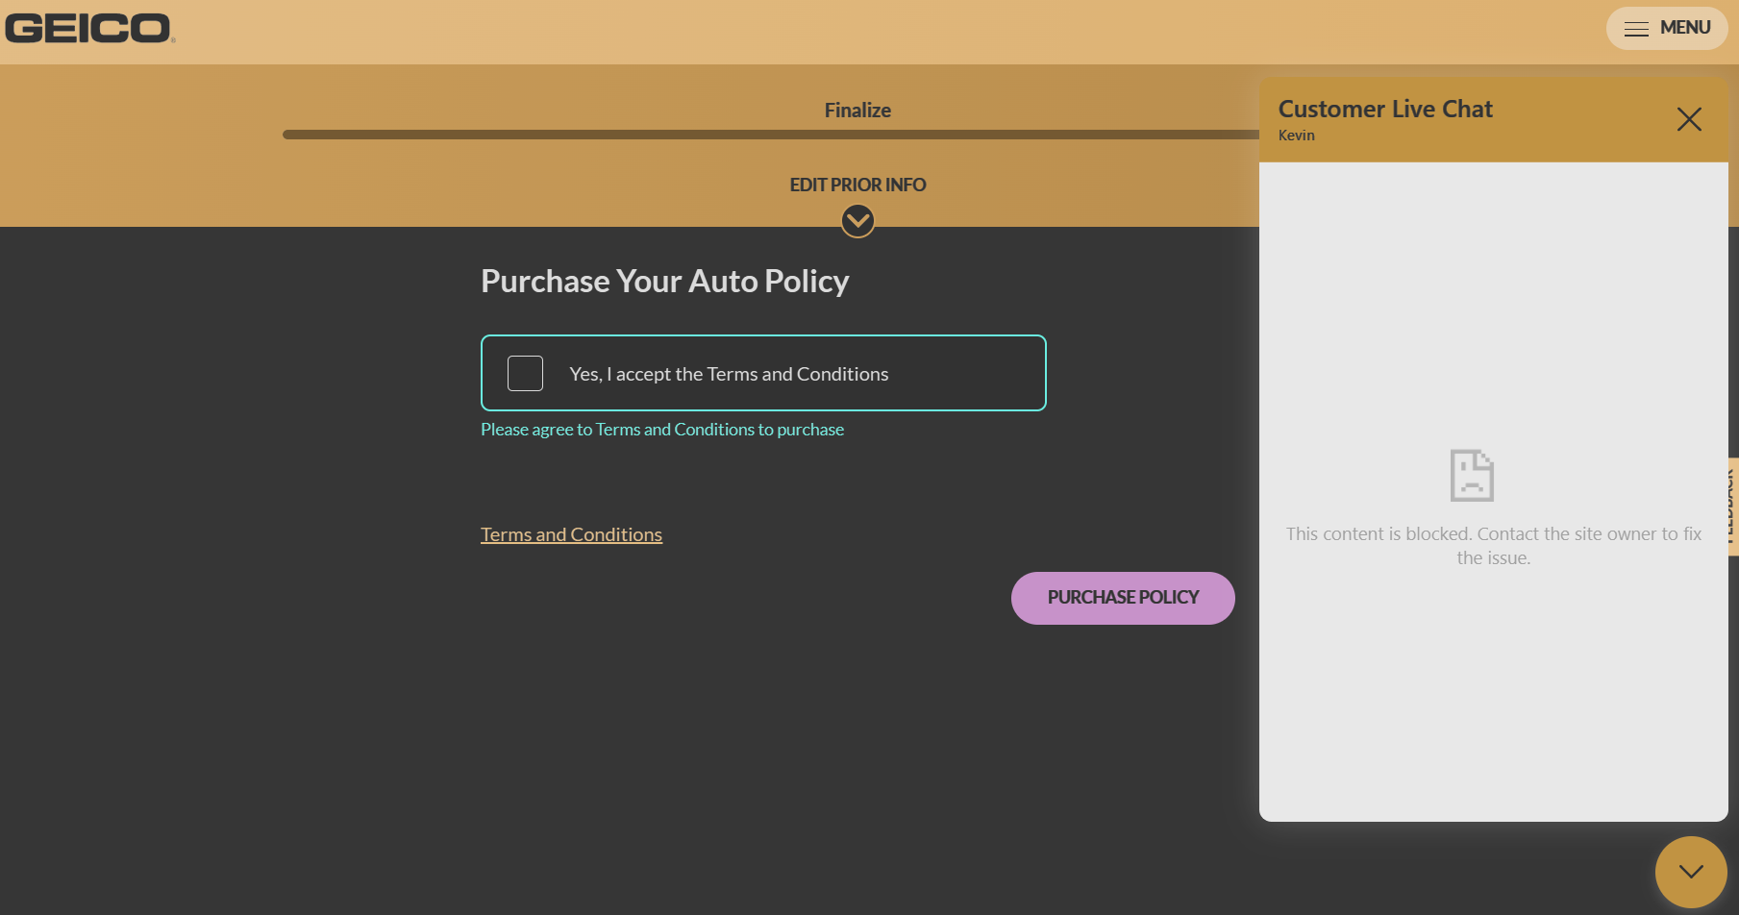Click the blocked content message text
This screenshot has height=915, width=1739.
point(1494,546)
